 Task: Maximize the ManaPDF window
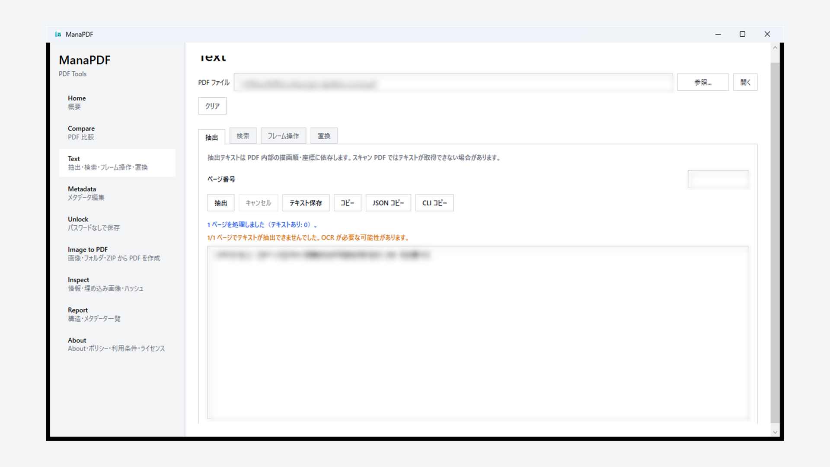click(743, 34)
